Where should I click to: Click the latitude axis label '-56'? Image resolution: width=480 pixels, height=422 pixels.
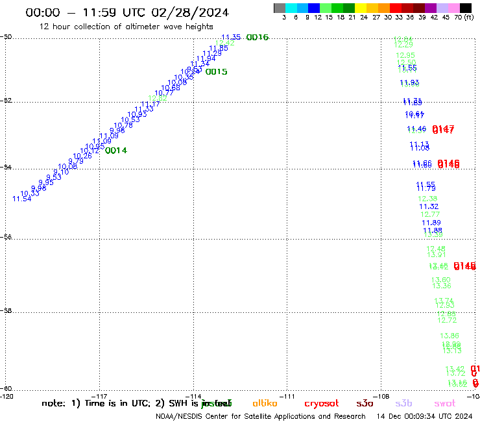6,237
